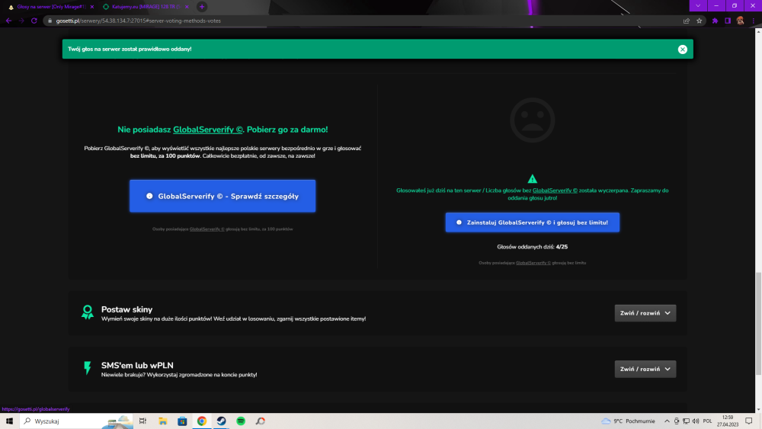This screenshot has height=429, width=762.
Task: Bookmark this page with star icon
Action: (x=699, y=21)
